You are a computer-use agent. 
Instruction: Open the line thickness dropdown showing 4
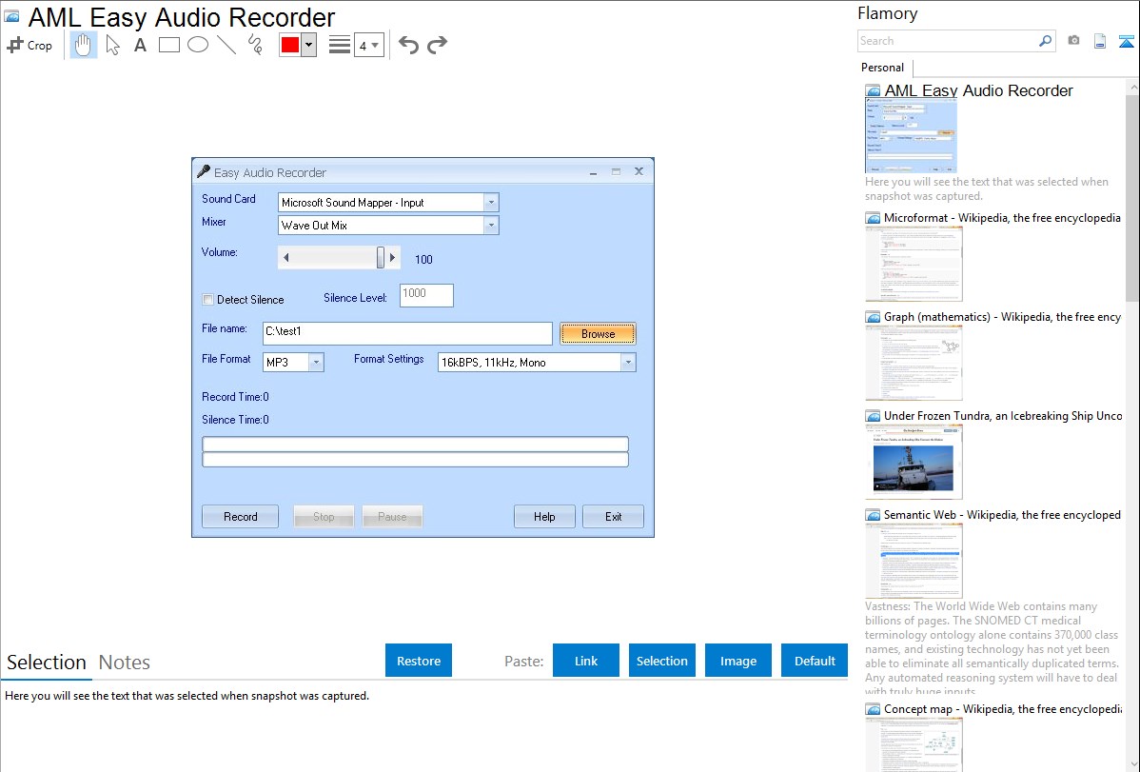pyautogui.click(x=369, y=45)
